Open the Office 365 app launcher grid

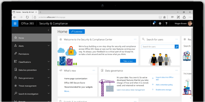15,23
